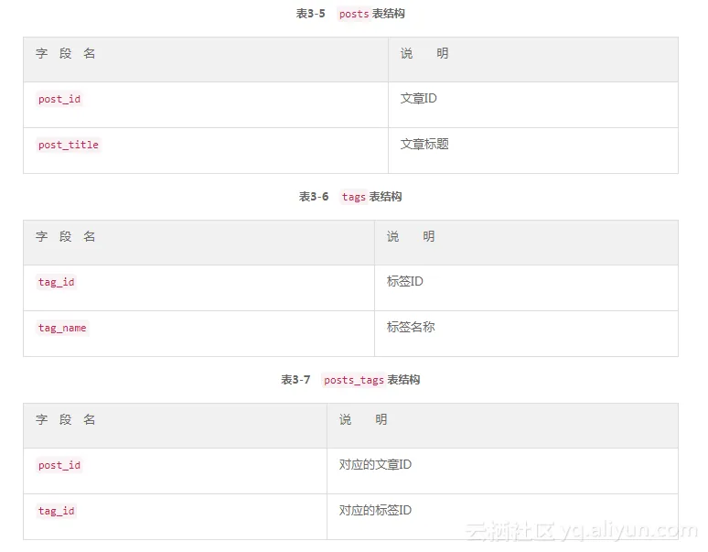Viewport: 708px width, 552px height.
Task: Click 字段名 header of the posts table
Action: point(66,53)
